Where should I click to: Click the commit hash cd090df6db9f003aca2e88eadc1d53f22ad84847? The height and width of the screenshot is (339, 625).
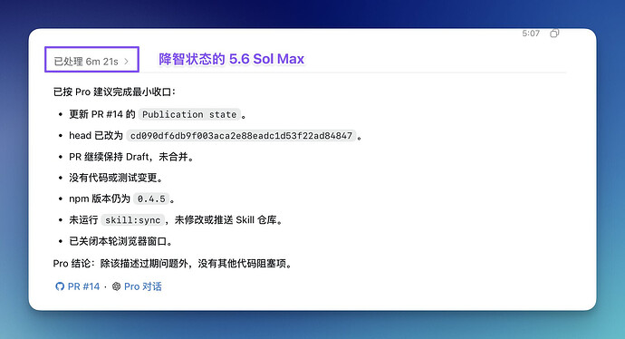click(x=241, y=136)
